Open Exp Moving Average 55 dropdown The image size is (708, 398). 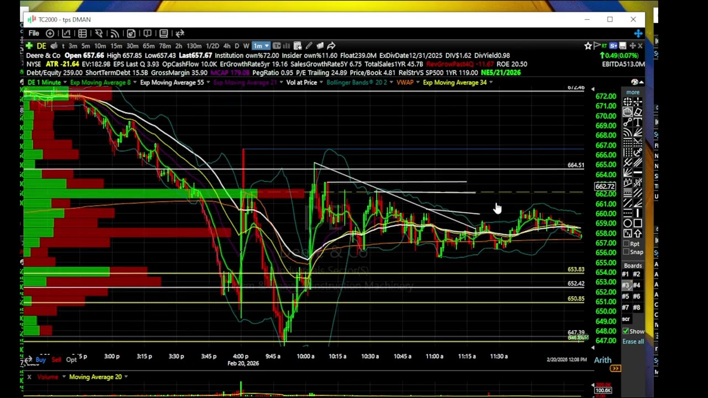(x=208, y=82)
